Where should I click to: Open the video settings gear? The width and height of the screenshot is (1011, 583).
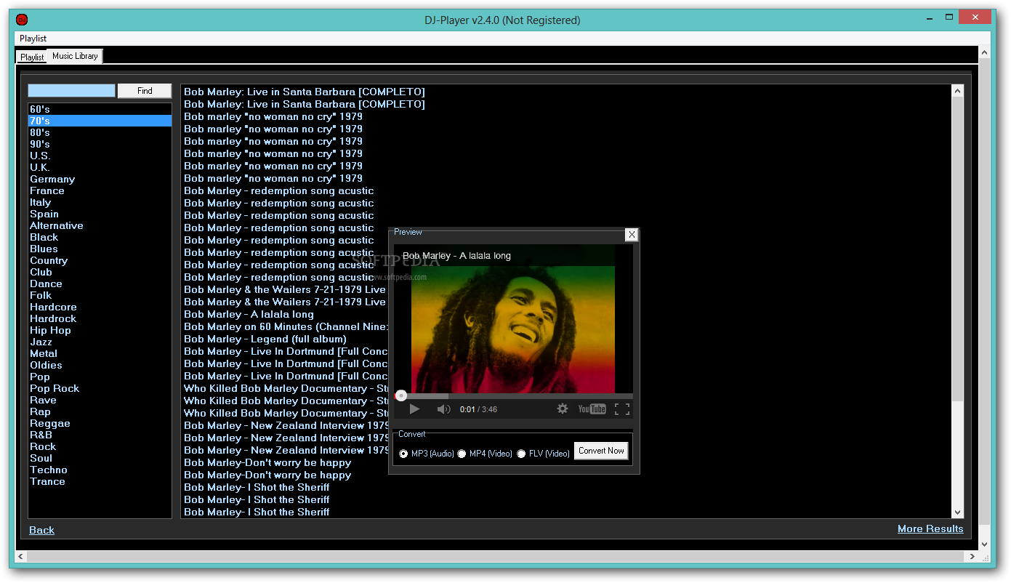pyautogui.click(x=563, y=409)
